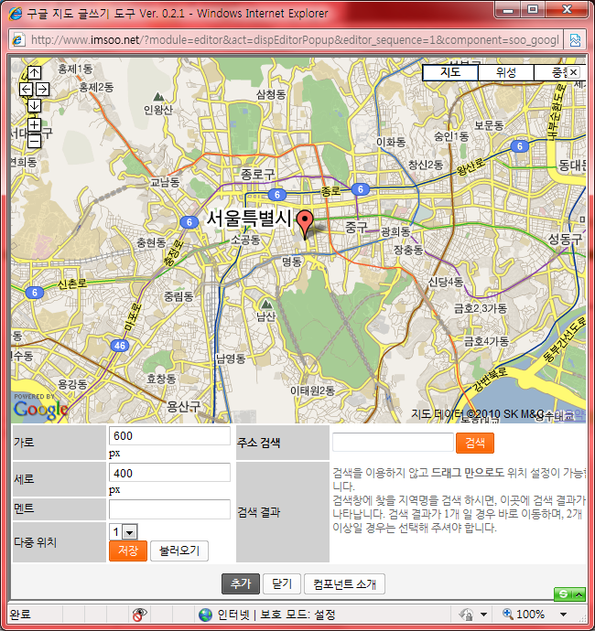Zoom out of the map with minus
The image size is (595, 631).
point(34,141)
